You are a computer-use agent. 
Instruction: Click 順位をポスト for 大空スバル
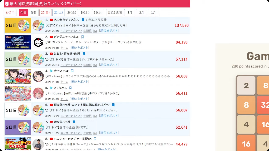[79, 82]
